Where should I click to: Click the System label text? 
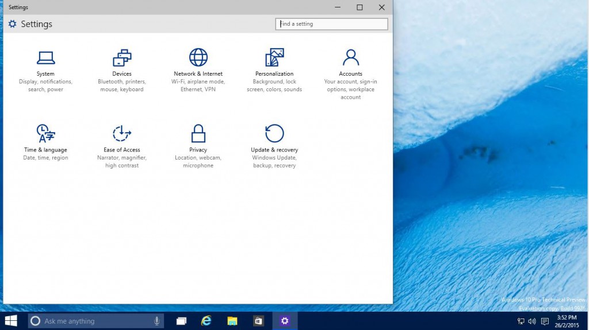[45, 74]
